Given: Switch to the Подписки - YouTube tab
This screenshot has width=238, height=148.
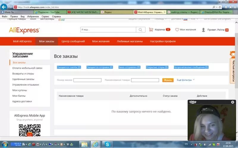Looking at the screenshot, I should (50, 12).
